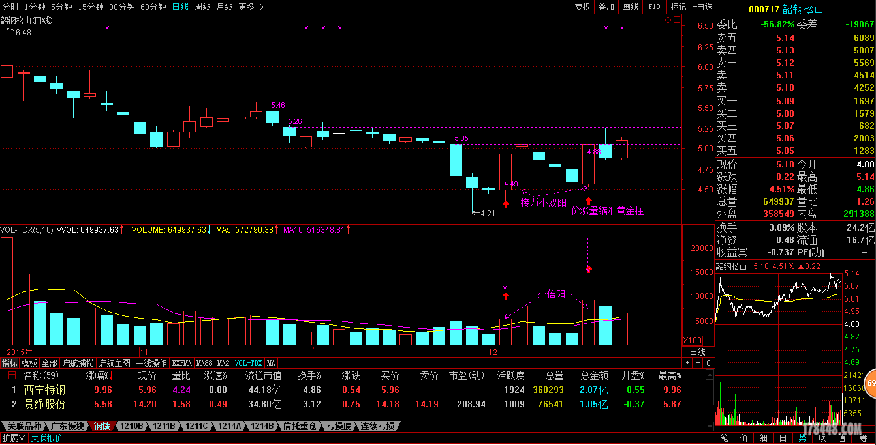The height and width of the screenshot is (445, 876).
Task: Expand the 扩展 panel toggle
Action: (x=13, y=438)
